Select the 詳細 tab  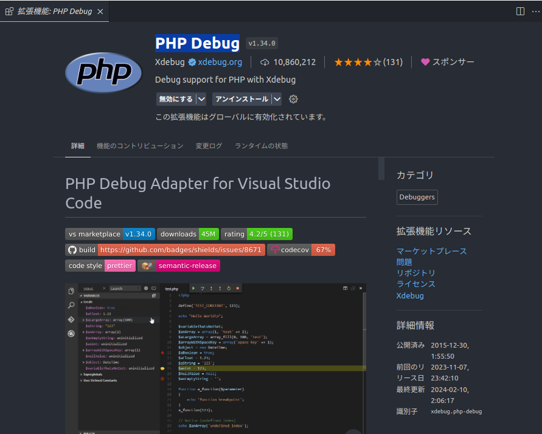point(78,146)
